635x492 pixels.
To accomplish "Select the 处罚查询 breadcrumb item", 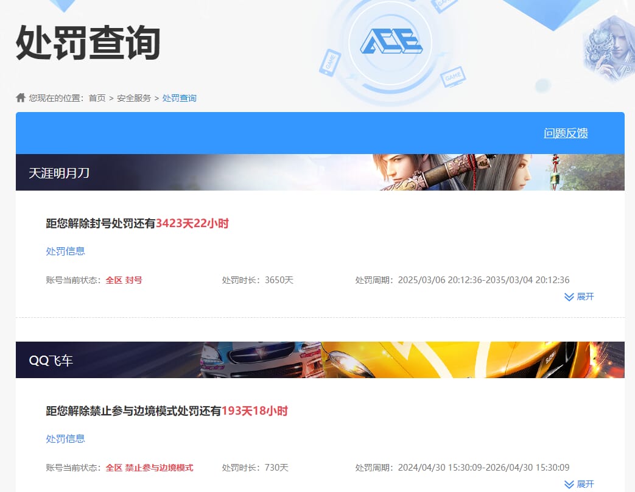I will 179,98.
